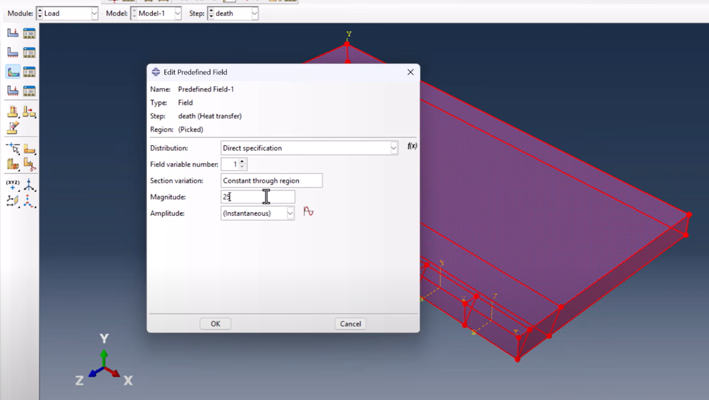Open the Boundary Condition Manager
The image size is (709, 400).
tap(29, 52)
